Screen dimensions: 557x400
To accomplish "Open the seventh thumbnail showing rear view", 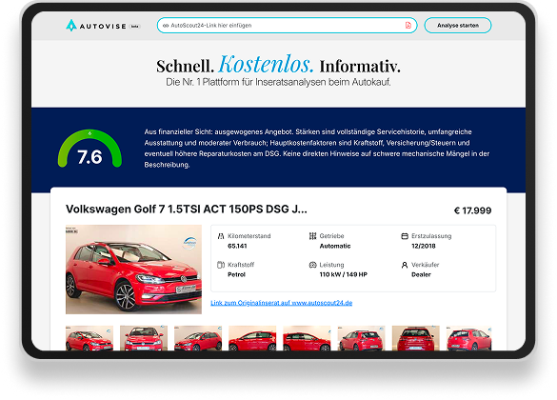I will point(416,338).
